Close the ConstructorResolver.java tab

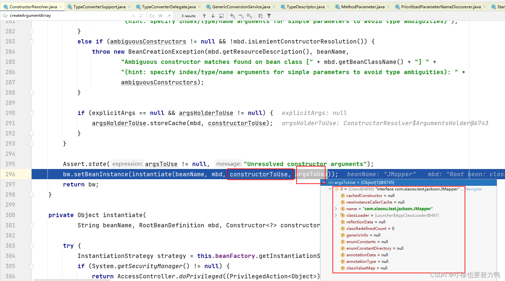click(61, 7)
